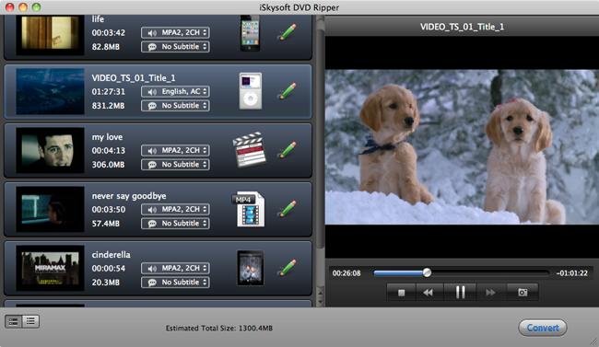Screen dimensions: 599x347
Task: Edit the life clip with pencil icon
Action: (x=287, y=32)
